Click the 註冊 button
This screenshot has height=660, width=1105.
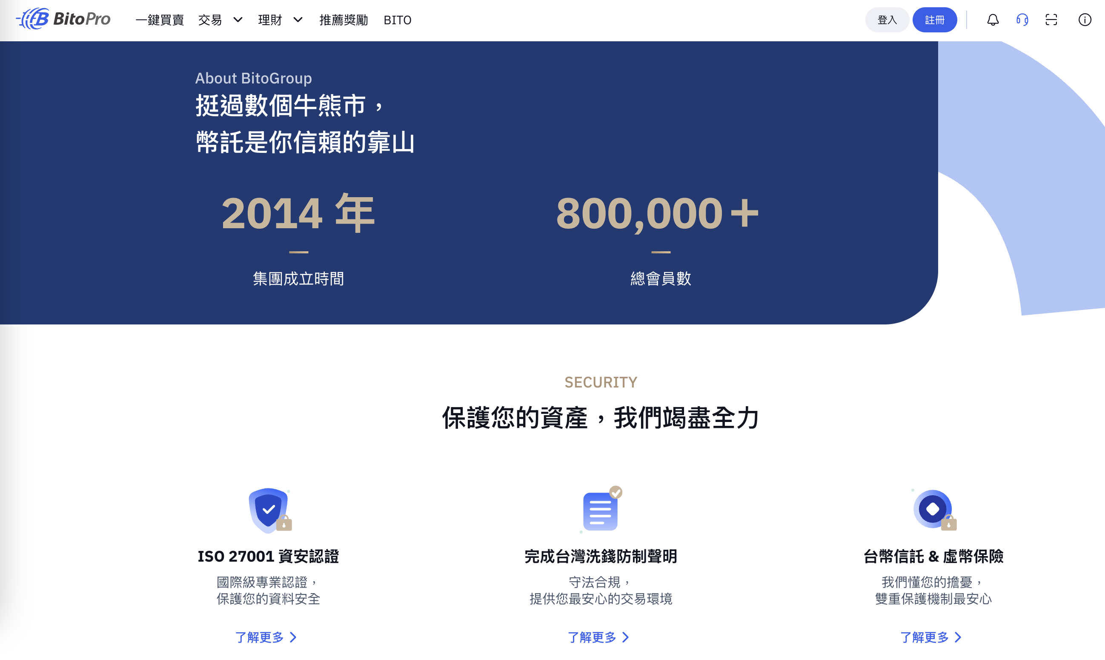(934, 20)
